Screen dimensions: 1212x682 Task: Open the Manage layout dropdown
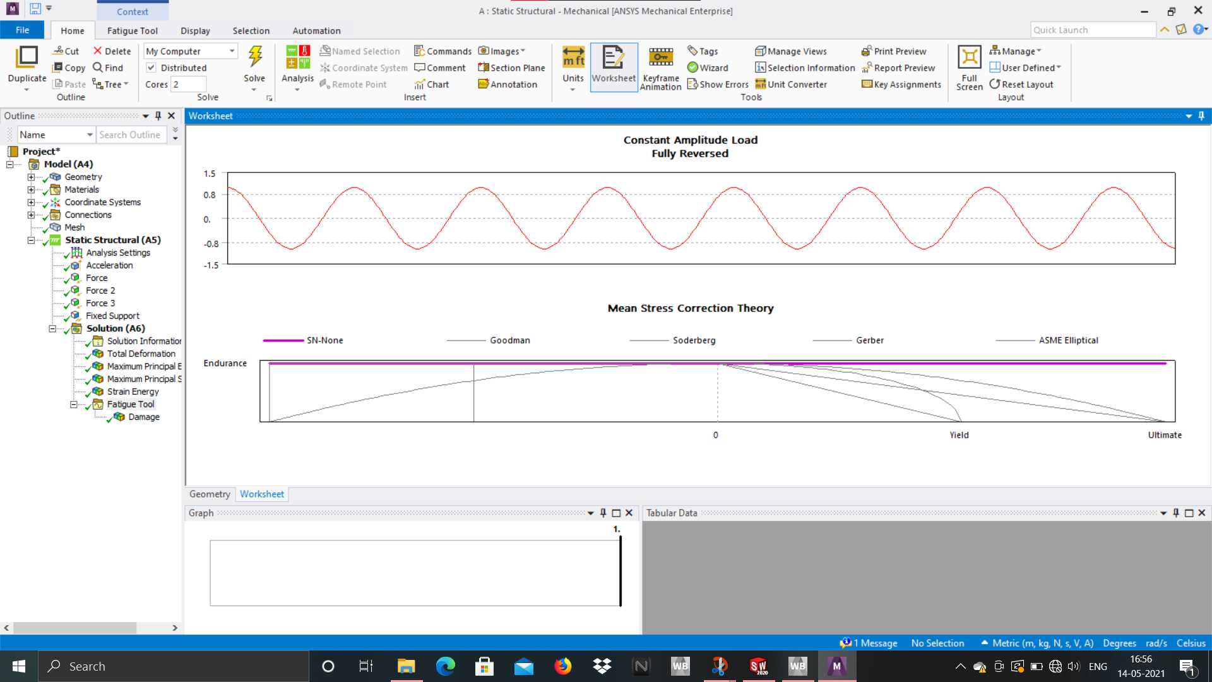pyautogui.click(x=1015, y=51)
